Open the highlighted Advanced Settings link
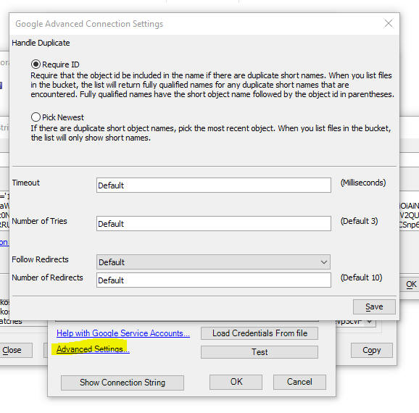The image size is (419, 413). coord(93,349)
